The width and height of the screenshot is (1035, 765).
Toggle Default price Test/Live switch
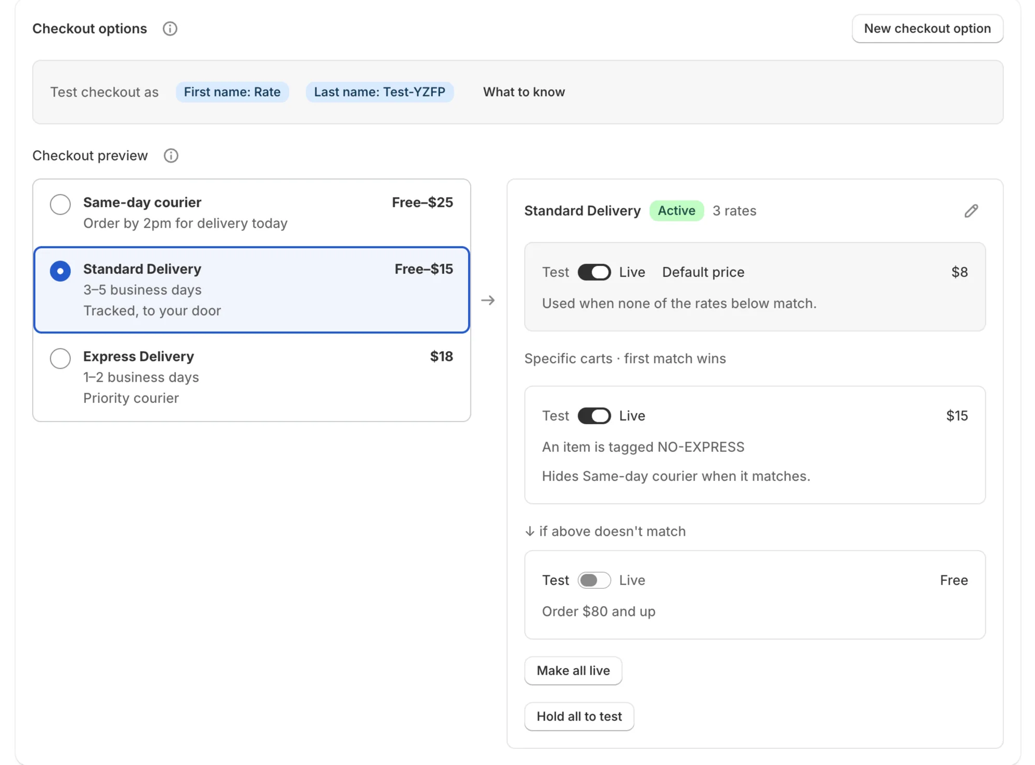594,272
